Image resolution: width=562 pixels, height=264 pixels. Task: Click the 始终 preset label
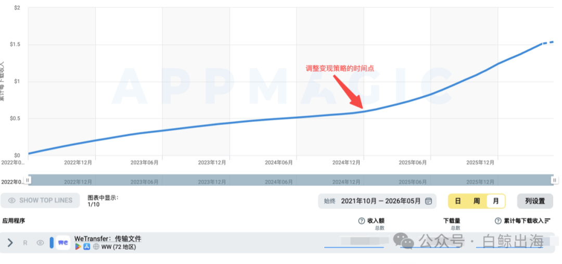(x=330, y=201)
